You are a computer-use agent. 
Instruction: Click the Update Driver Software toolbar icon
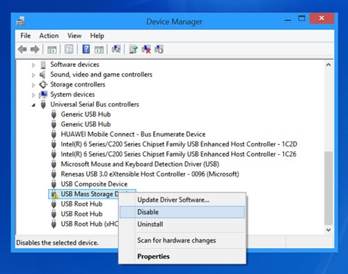(134, 50)
